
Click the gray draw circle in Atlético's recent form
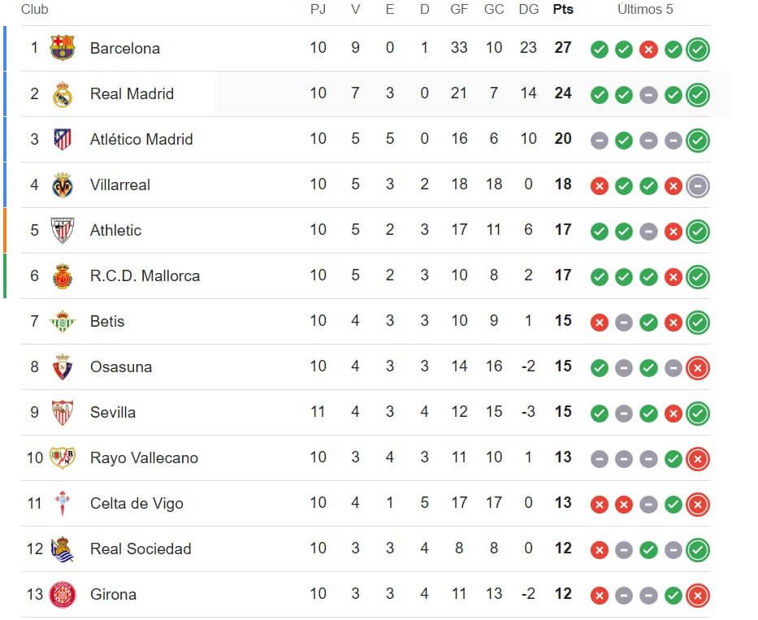[x=600, y=141]
